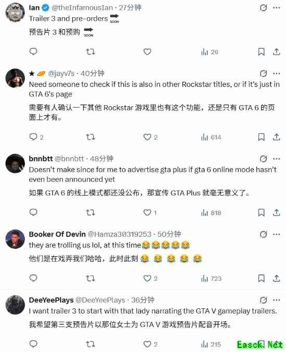The height and width of the screenshot is (352, 286).
Task: Open more options on DeeYeePlays' tweet
Action: (277, 300)
